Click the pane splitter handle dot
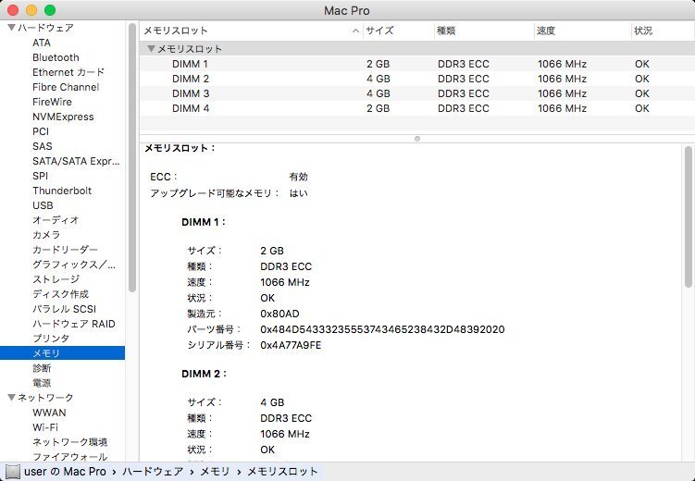Screen dimensions: 695x481 (417, 139)
